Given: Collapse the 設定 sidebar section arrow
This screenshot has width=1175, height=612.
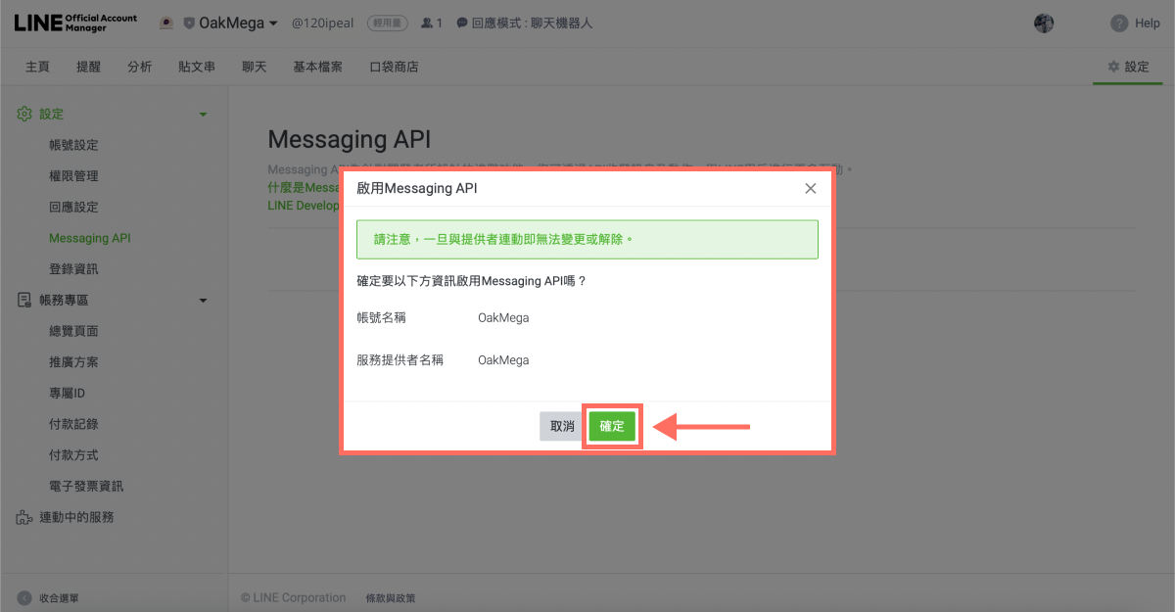Looking at the screenshot, I should 203,115.
